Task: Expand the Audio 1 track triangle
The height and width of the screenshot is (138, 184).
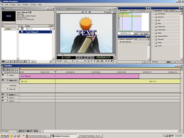Action: tap(7, 95)
